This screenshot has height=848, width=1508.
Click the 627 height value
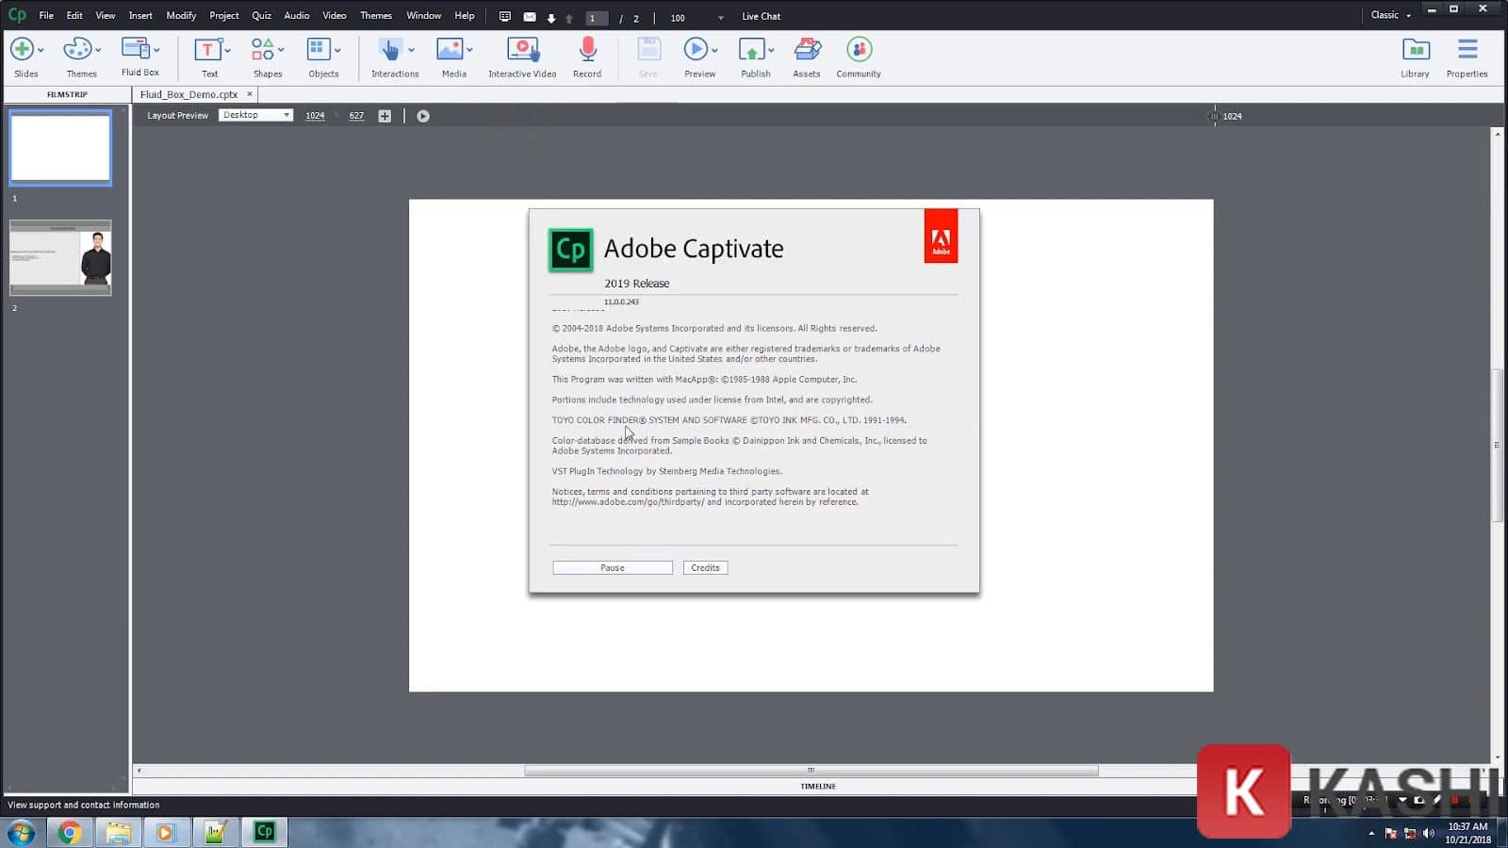356,116
